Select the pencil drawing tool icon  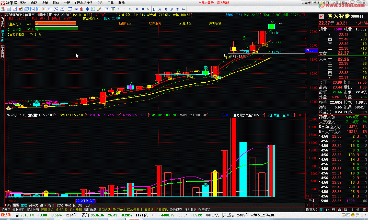tap(99, 9)
